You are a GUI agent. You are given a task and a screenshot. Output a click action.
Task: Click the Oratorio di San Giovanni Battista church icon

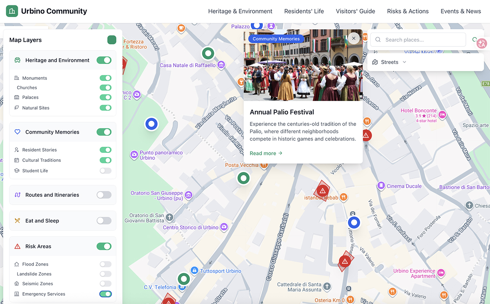(x=169, y=217)
